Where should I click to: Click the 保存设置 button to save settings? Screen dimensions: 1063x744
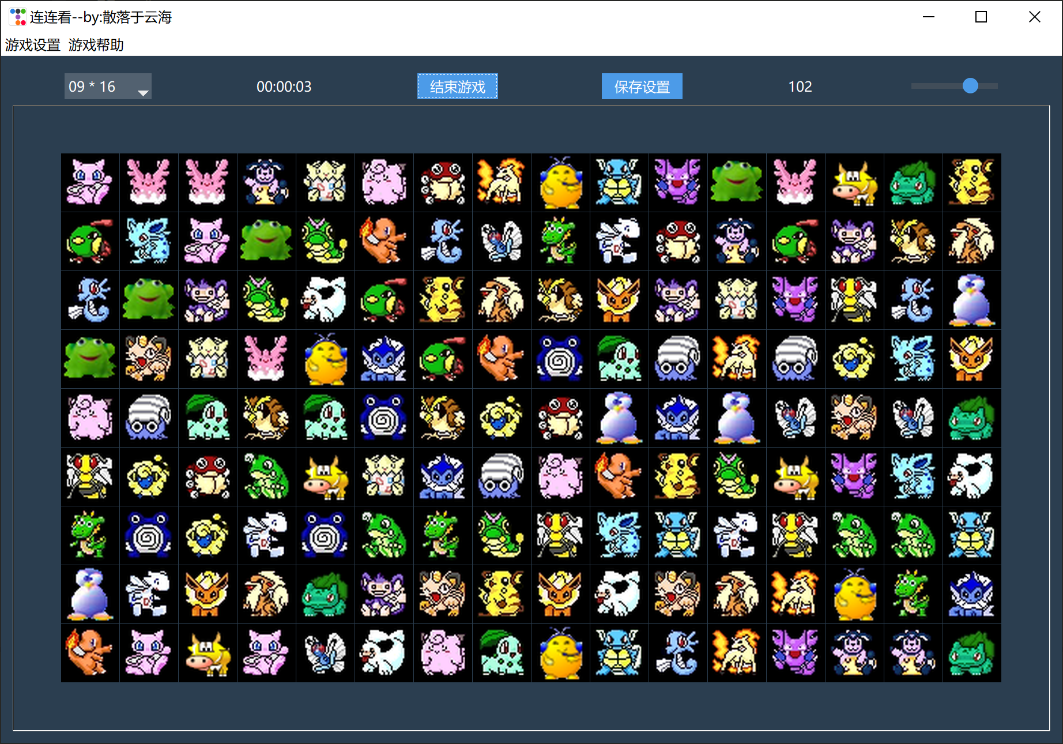pyautogui.click(x=642, y=86)
